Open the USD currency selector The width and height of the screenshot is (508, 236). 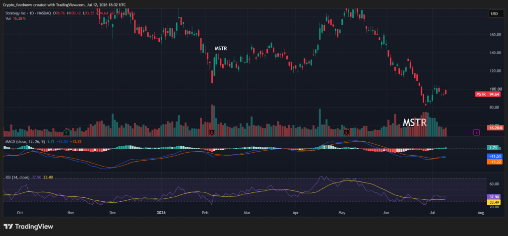(x=495, y=13)
